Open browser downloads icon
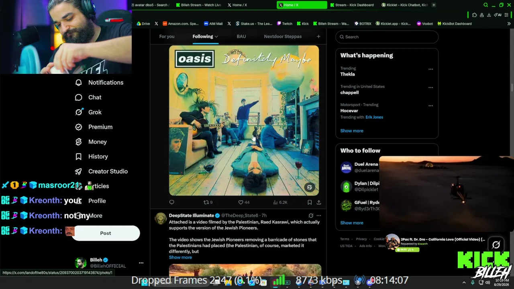Viewport: 514px width, 289px height. pyautogui.click(x=489, y=15)
